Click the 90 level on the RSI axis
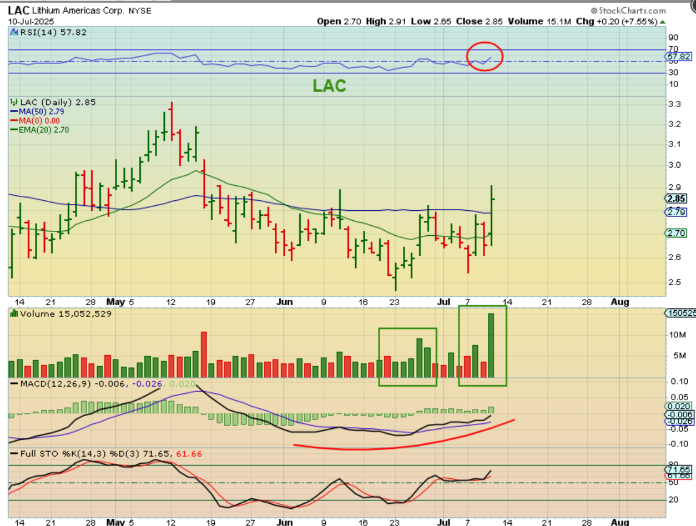The image size is (696, 526). (674, 38)
